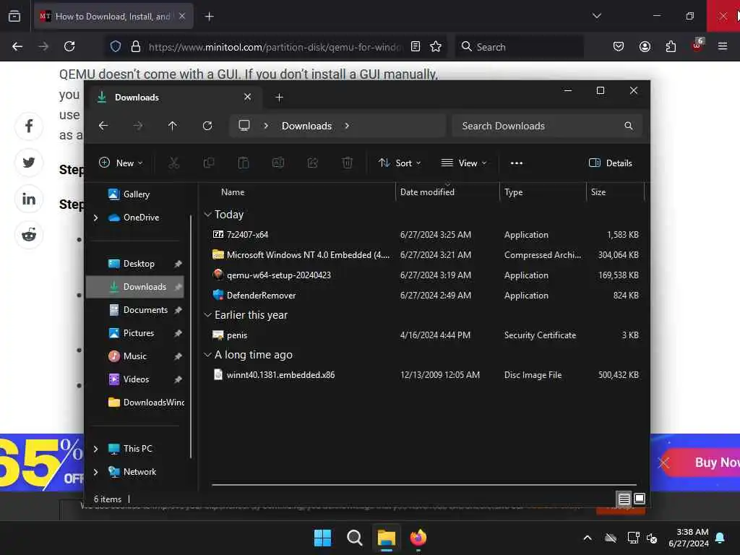Open Pictures in navigation pane

138,333
